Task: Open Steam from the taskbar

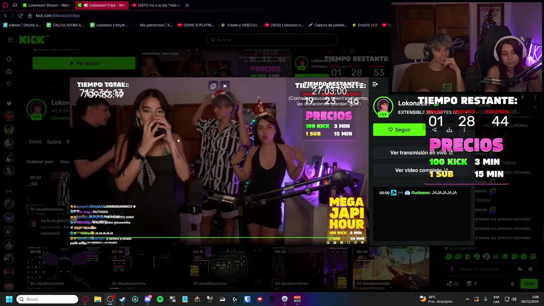Action: click(x=122, y=299)
